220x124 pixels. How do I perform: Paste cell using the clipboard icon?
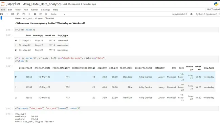(x=24, y=14)
